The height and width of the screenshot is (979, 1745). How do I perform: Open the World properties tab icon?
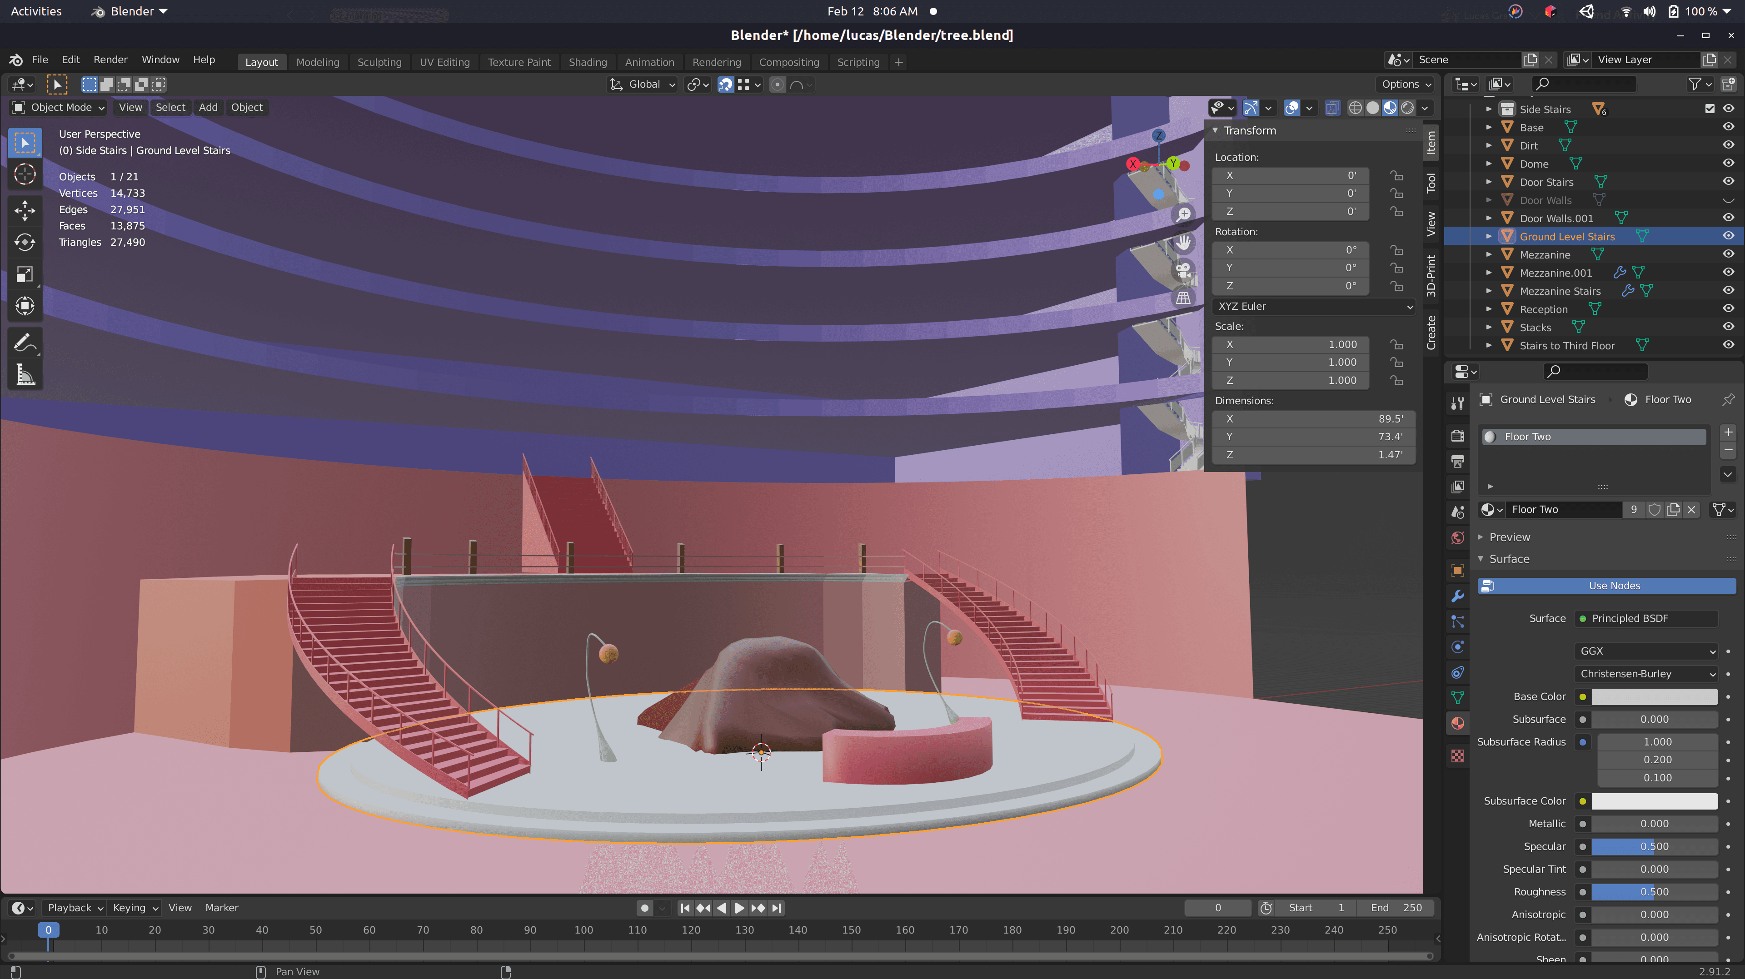coord(1458,538)
